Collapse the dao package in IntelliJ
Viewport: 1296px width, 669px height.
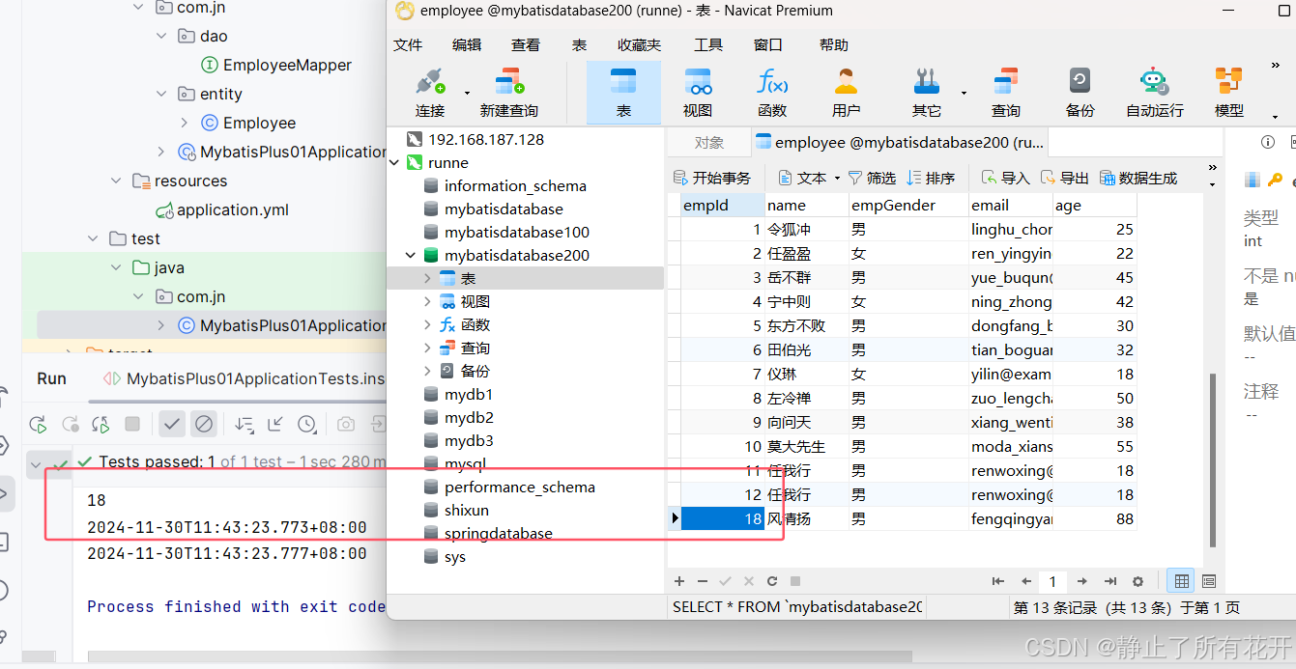tap(161, 36)
